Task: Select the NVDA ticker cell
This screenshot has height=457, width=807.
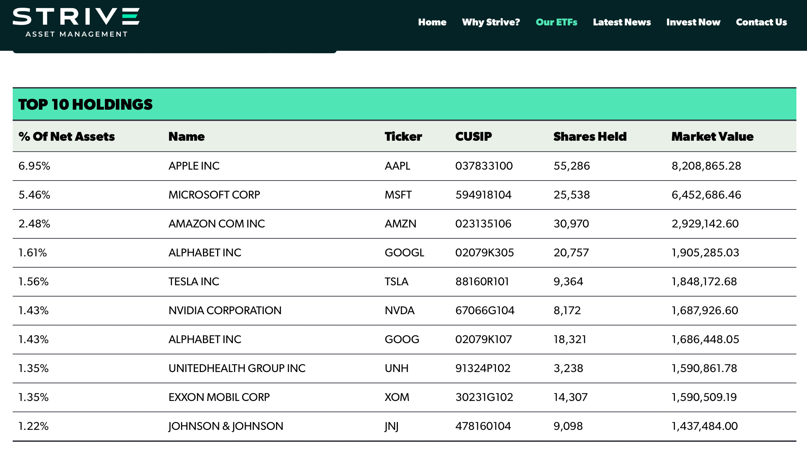Action: (x=400, y=310)
